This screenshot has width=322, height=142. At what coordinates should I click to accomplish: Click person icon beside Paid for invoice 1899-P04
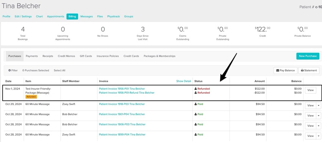coord(196,134)
